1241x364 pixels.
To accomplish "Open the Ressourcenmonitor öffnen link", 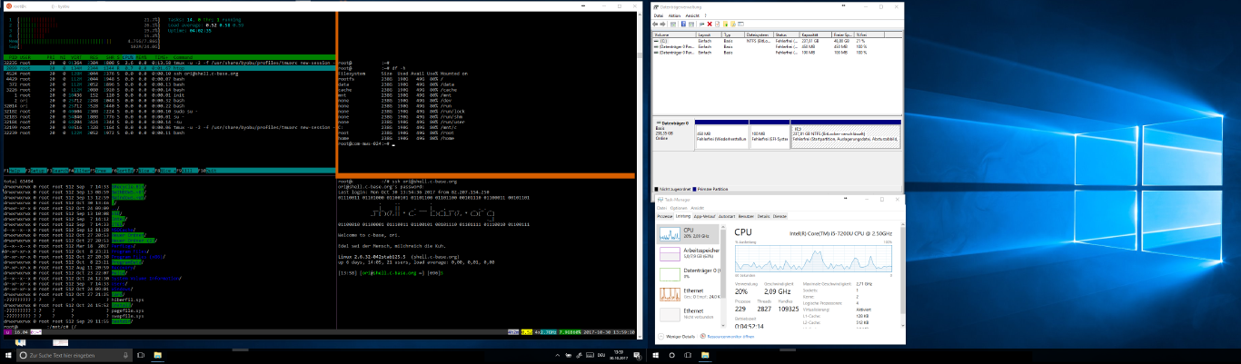I will click(x=730, y=336).
